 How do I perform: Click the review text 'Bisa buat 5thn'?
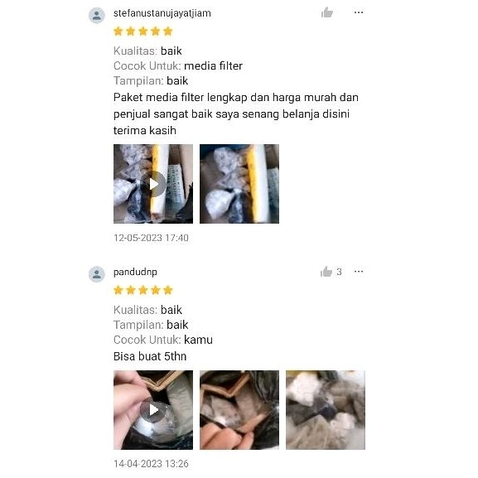pyautogui.click(x=150, y=356)
